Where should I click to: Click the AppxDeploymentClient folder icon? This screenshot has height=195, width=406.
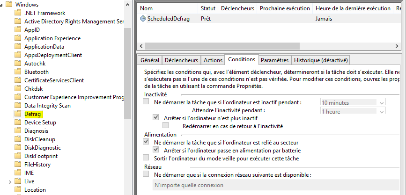point(18,55)
